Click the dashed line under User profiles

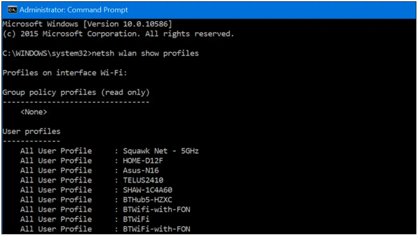31,141
